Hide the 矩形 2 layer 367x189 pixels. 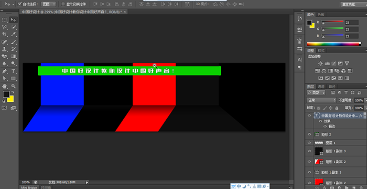coord(309,134)
